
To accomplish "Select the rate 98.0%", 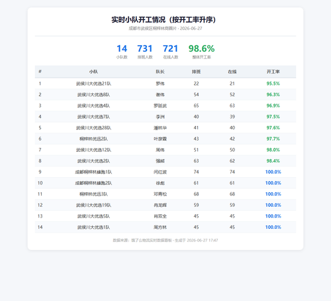I will click(x=273, y=150).
